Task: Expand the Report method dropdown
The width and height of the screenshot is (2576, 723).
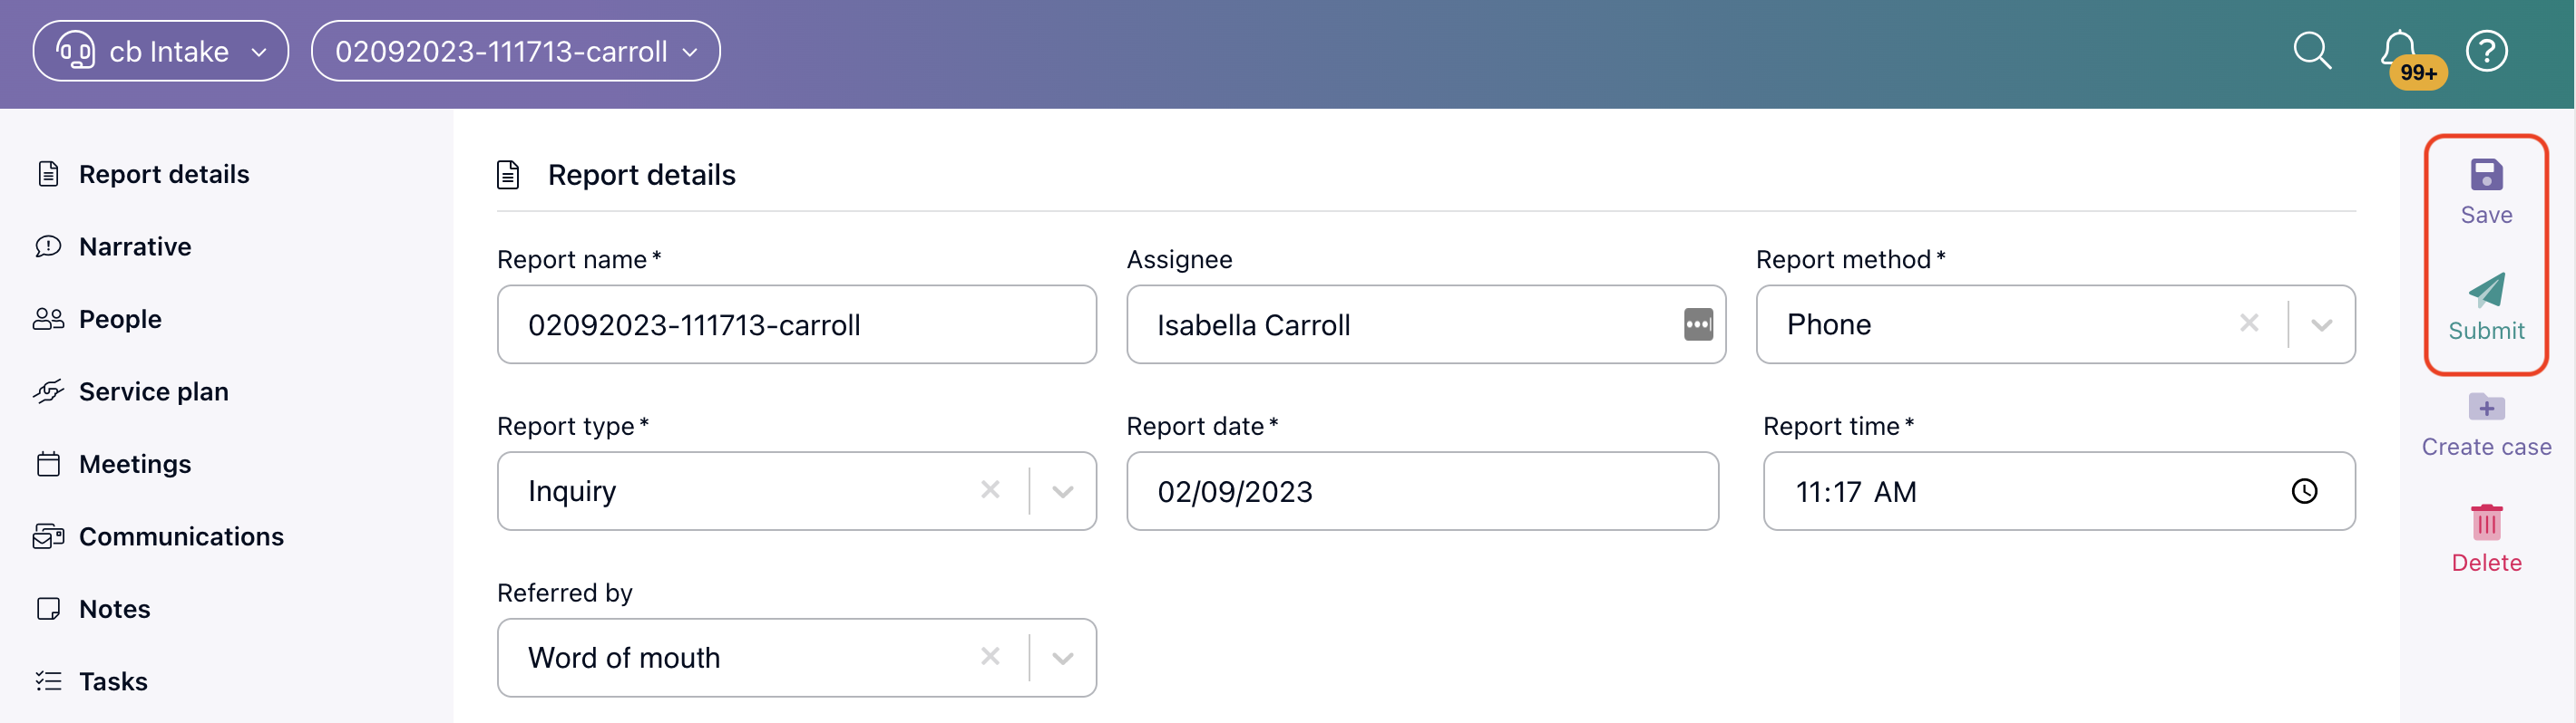Action: tap(2322, 324)
